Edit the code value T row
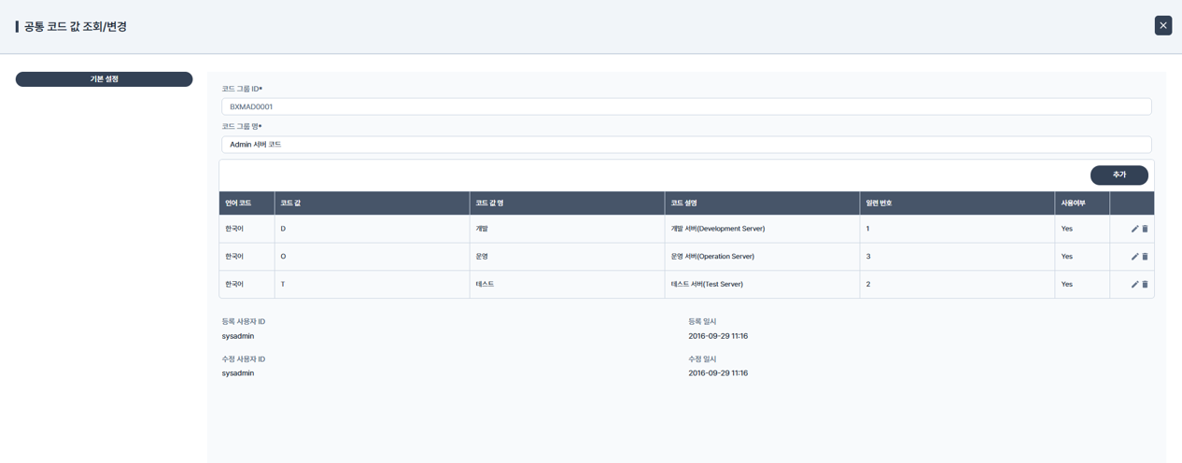The width and height of the screenshot is (1182, 463). click(x=1134, y=285)
